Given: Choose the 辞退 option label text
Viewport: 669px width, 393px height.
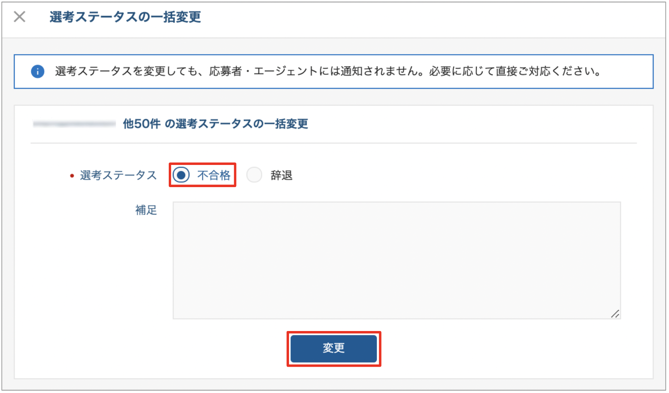Looking at the screenshot, I should click(282, 175).
